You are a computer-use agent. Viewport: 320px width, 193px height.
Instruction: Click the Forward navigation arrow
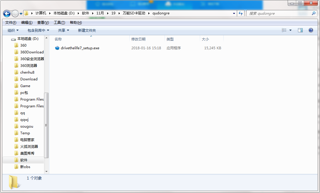click(15, 14)
